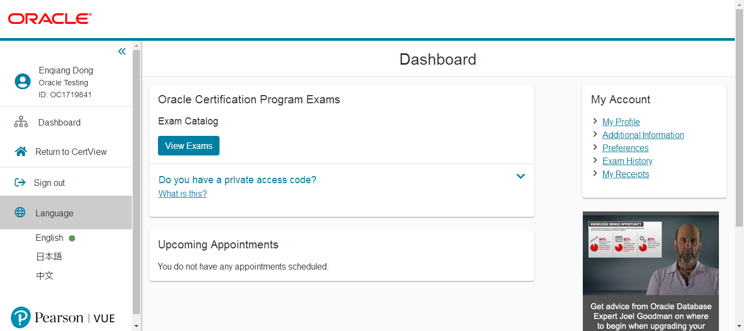Screen dimensions: 744x331
Task: Click the user profile avatar icon
Action: pyautogui.click(x=22, y=82)
